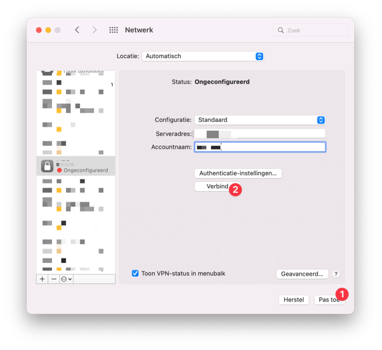Add a network service with plus button
382x350 pixels.
tap(42, 279)
